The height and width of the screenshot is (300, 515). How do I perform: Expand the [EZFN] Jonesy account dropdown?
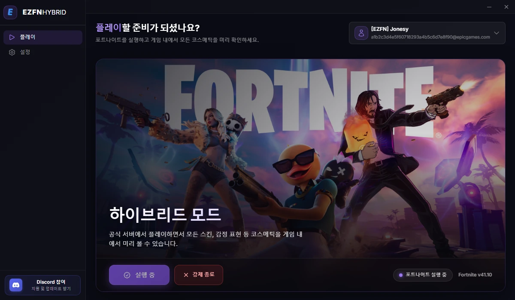click(x=427, y=33)
